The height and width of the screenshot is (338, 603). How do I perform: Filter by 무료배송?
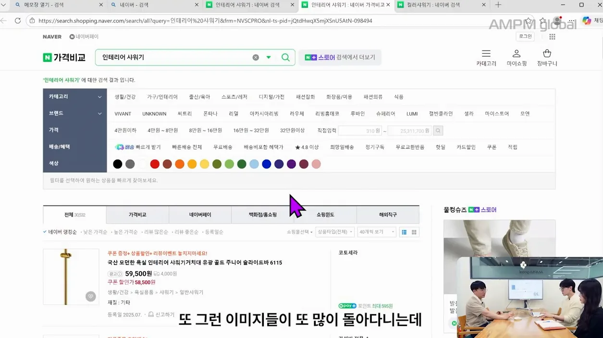point(223,147)
